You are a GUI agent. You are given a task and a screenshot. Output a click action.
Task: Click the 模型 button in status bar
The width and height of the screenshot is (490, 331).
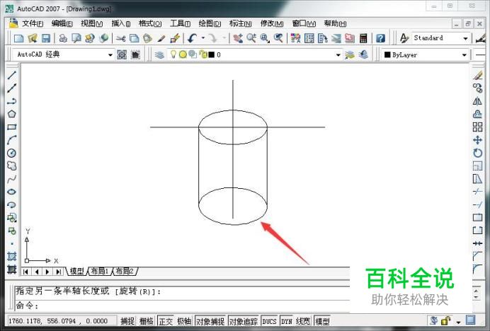[322, 321]
